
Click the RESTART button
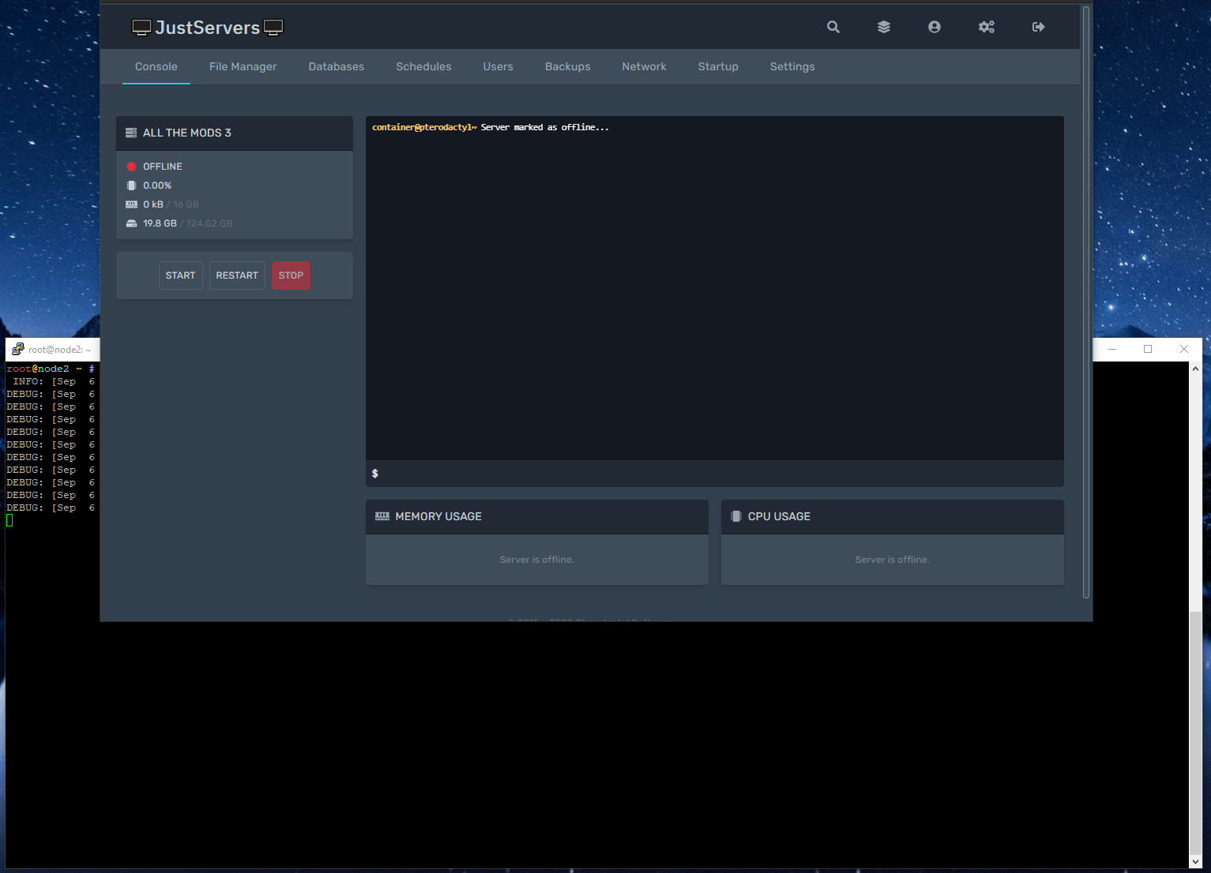(237, 275)
